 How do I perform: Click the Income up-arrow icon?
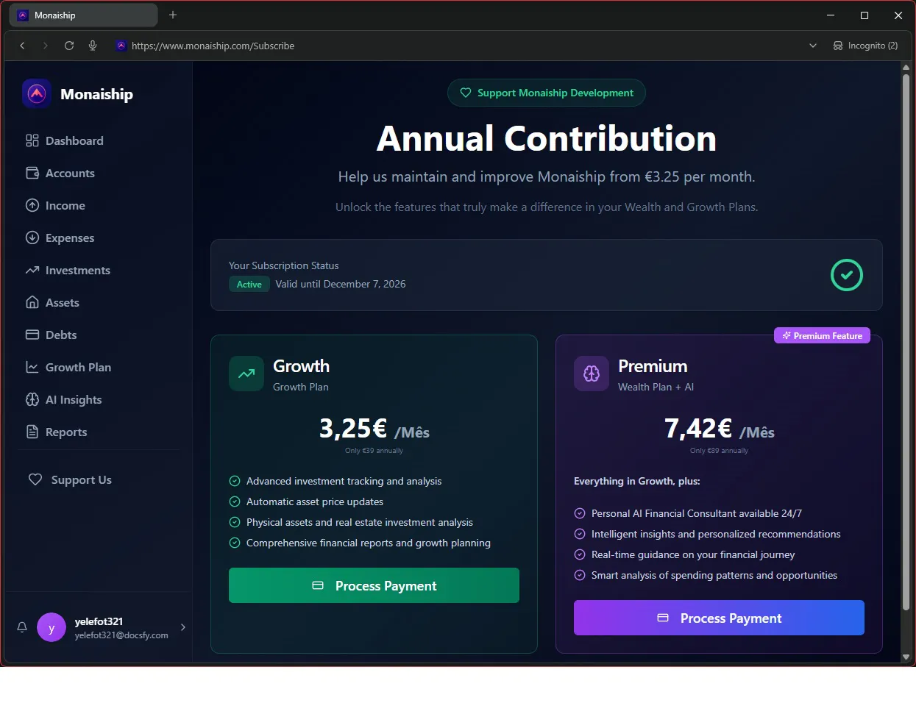[x=32, y=205]
